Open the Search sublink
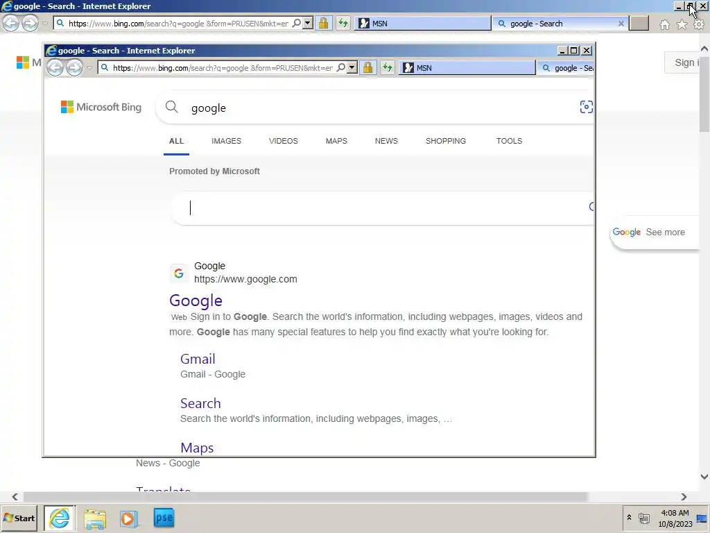Image resolution: width=710 pixels, height=533 pixels. point(200,403)
